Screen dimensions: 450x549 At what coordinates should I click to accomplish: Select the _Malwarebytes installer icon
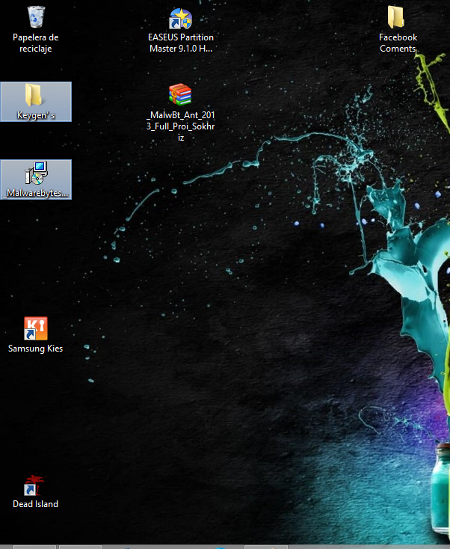coord(36,173)
